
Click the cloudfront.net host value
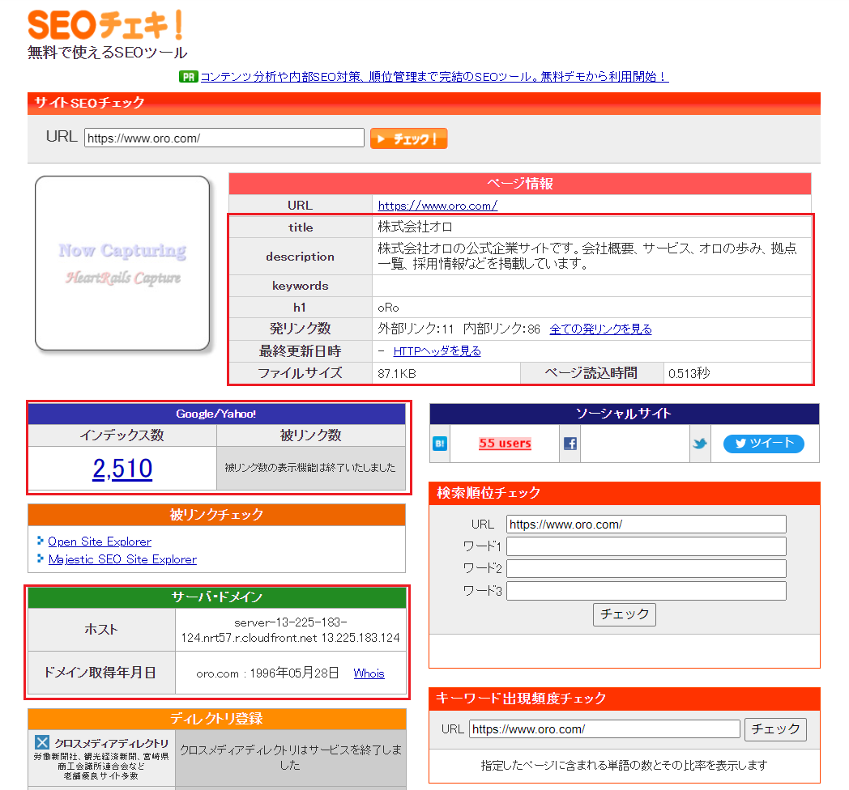[x=291, y=630]
